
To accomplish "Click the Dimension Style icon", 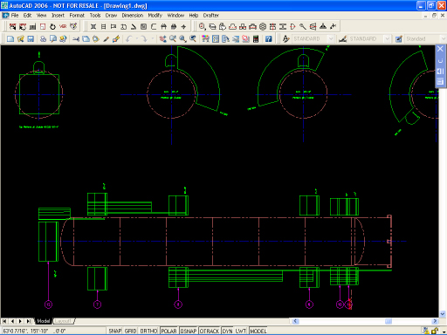I will pos(342,38).
